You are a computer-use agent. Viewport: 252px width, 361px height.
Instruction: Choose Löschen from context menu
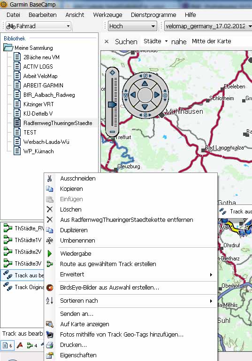[x=130, y=210]
